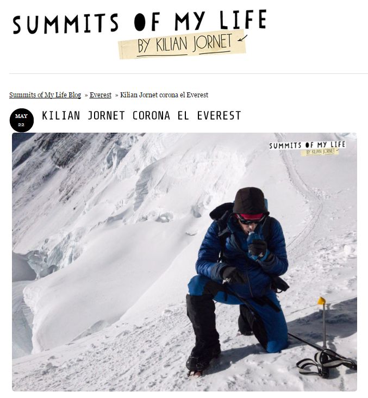The height and width of the screenshot is (398, 368).
Task: Click the yellow 'by Kilian Jornet' tape label
Action: (x=182, y=45)
